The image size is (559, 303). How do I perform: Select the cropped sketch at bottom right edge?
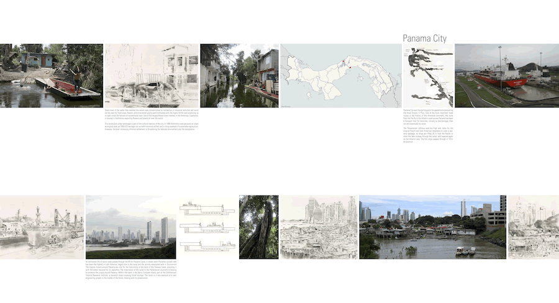click(x=533, y=227)
